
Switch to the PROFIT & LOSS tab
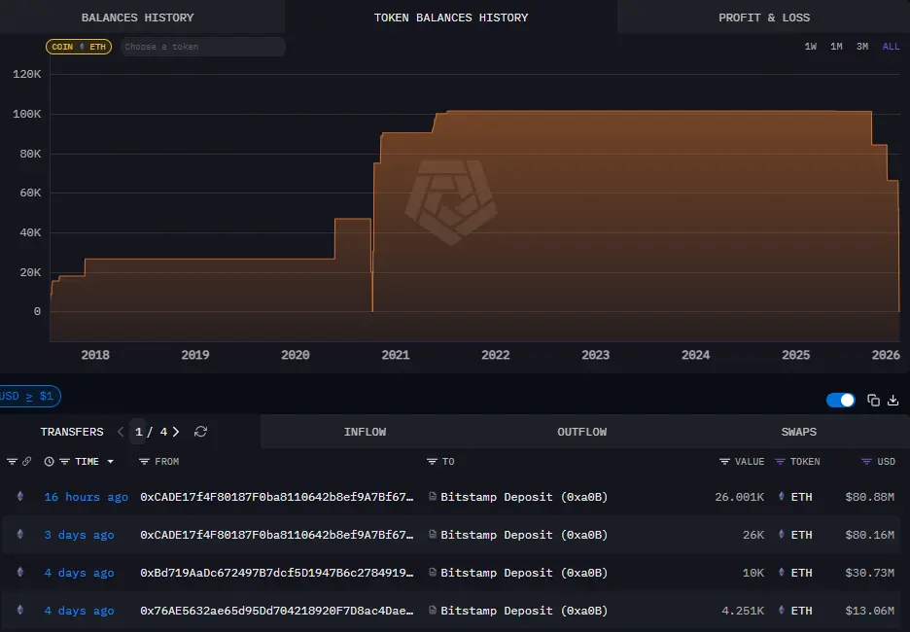coord(764,17)
